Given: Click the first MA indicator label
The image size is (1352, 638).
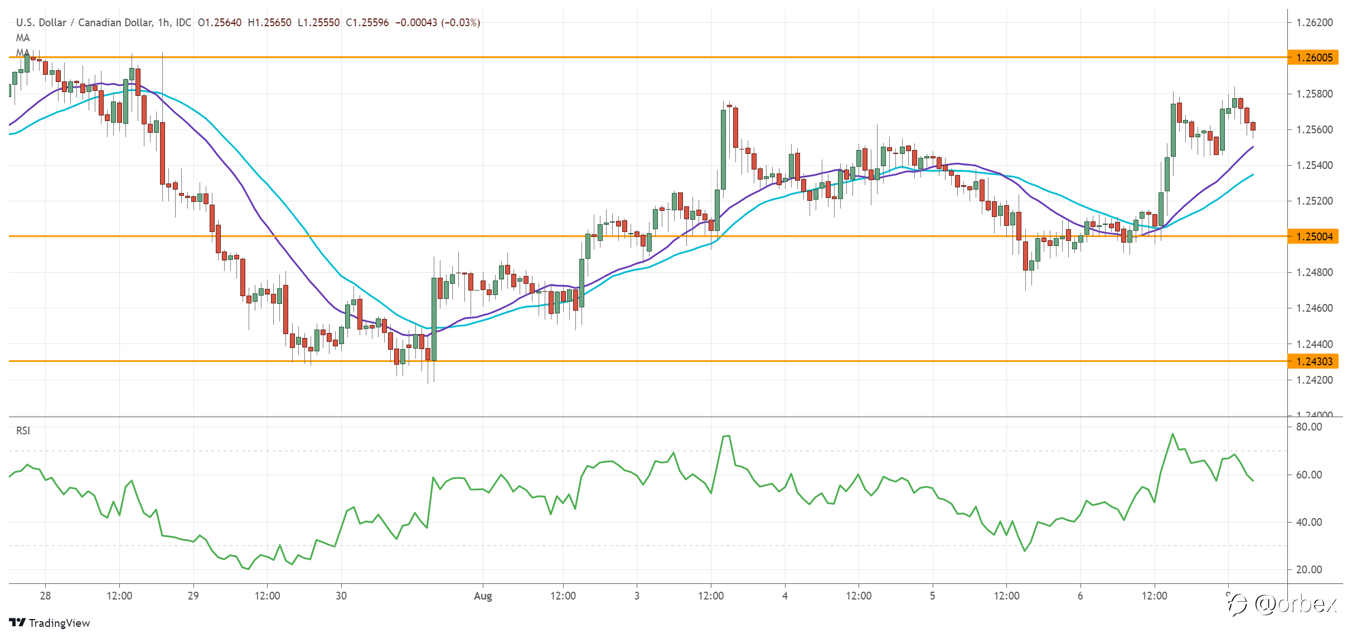Looking at the screenshot, I should click(x=23, y=38).
